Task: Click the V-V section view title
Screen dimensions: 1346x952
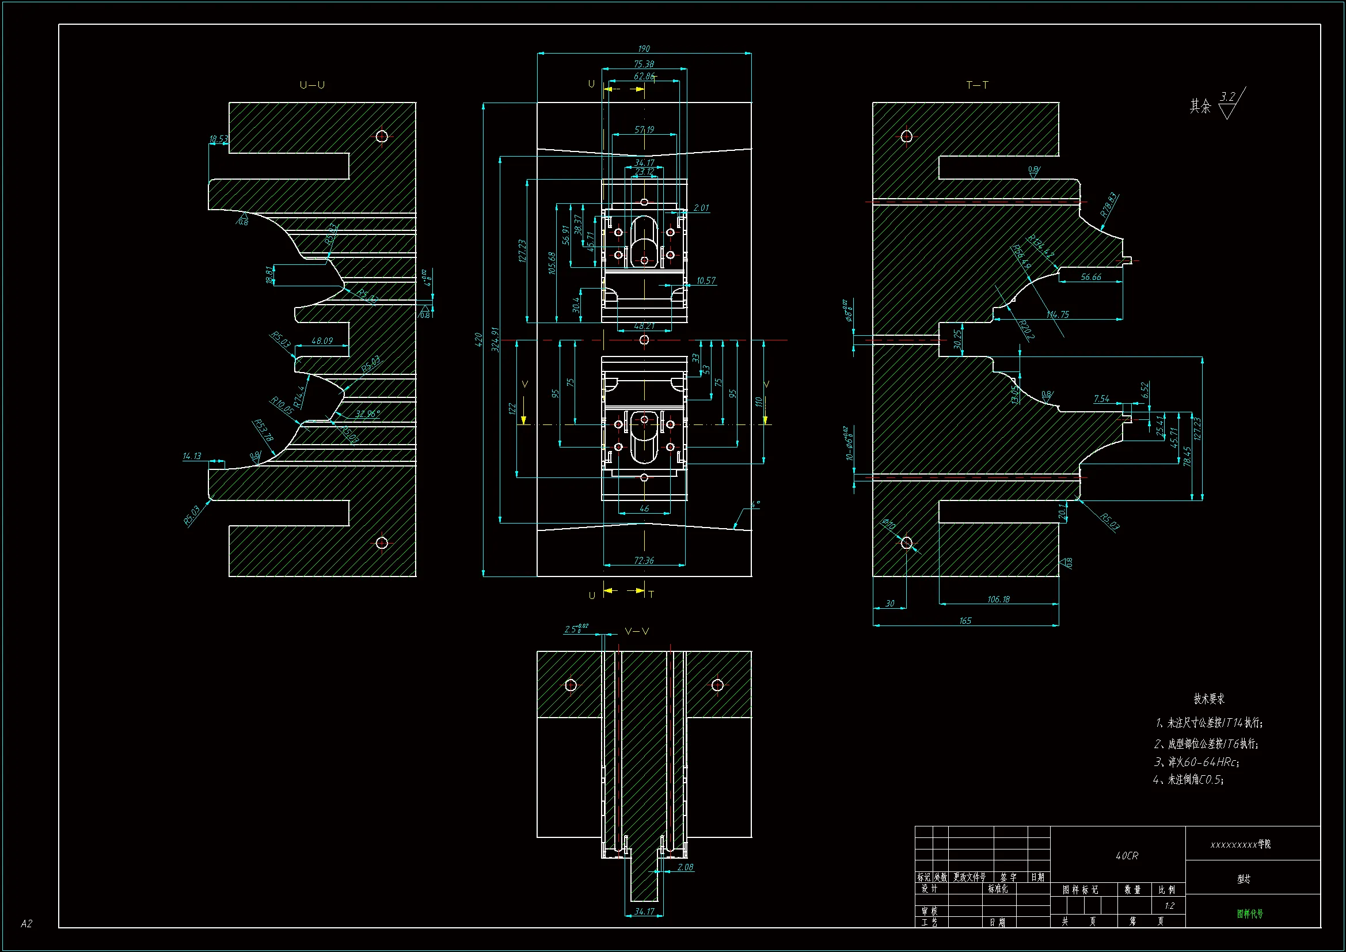Action: tap(637, 631)
